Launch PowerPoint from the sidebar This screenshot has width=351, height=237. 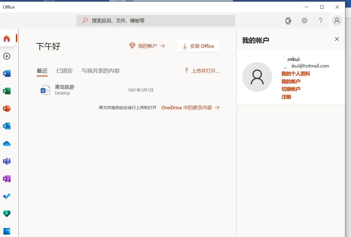tap(7, 109)
